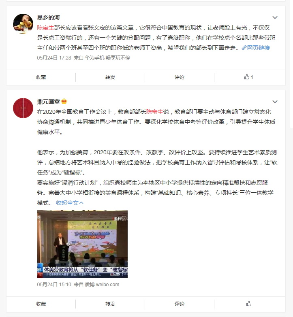Collapse full text via 收起全文
The height and width of the screenshot is (317, 293).
click(x=69, y=203)
